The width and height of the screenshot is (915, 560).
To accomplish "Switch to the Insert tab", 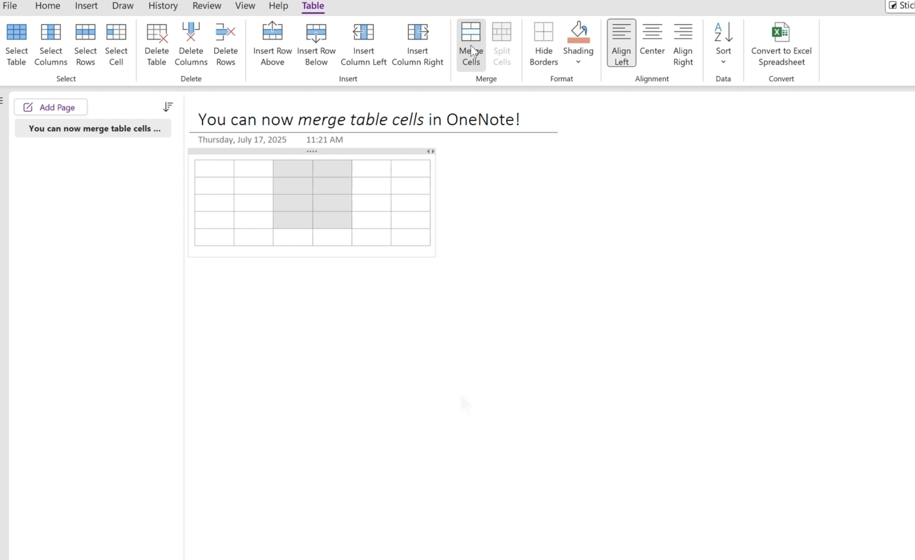I will point(86,6).
